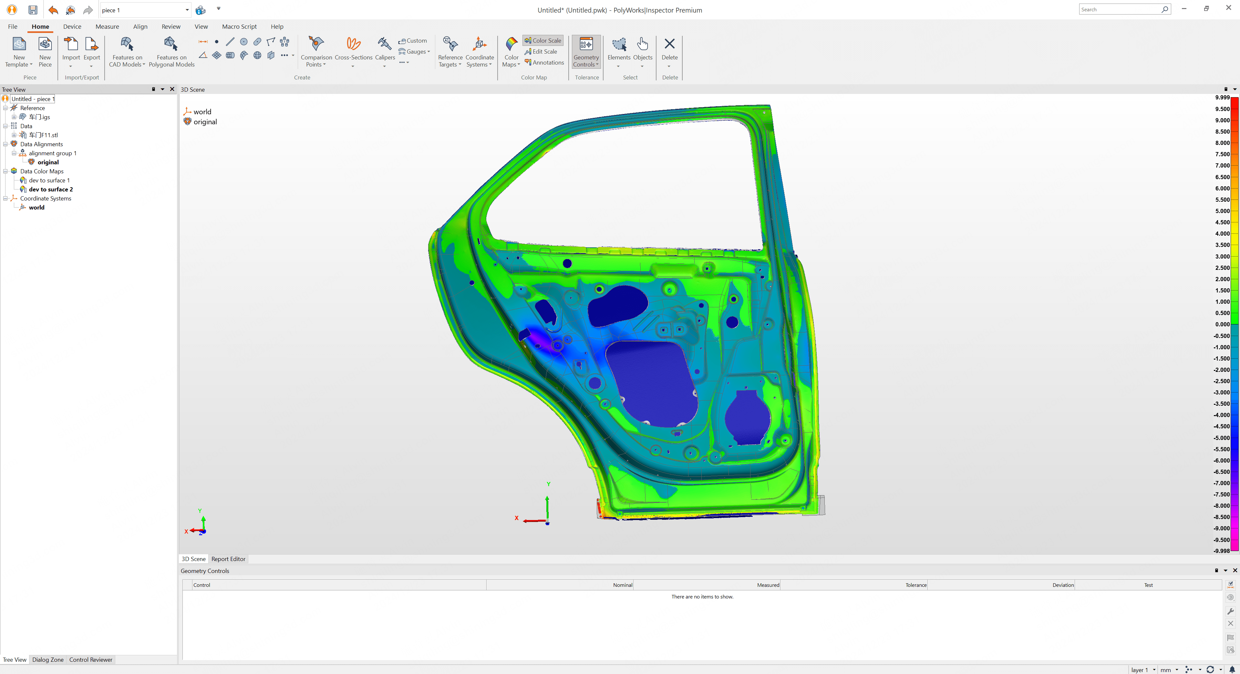Expand the Reference node in the tree
Image resolution: width=1240 pixels, height=674 pixels.
point(5,108)
